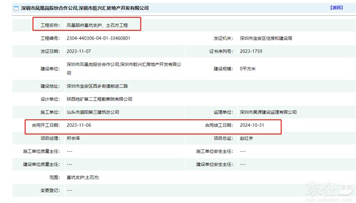The height and width of the screenshot is (203, 356).
Task: Click the issue date 2023-11-07
Action: pyautogui.click(x=79, y=51)
